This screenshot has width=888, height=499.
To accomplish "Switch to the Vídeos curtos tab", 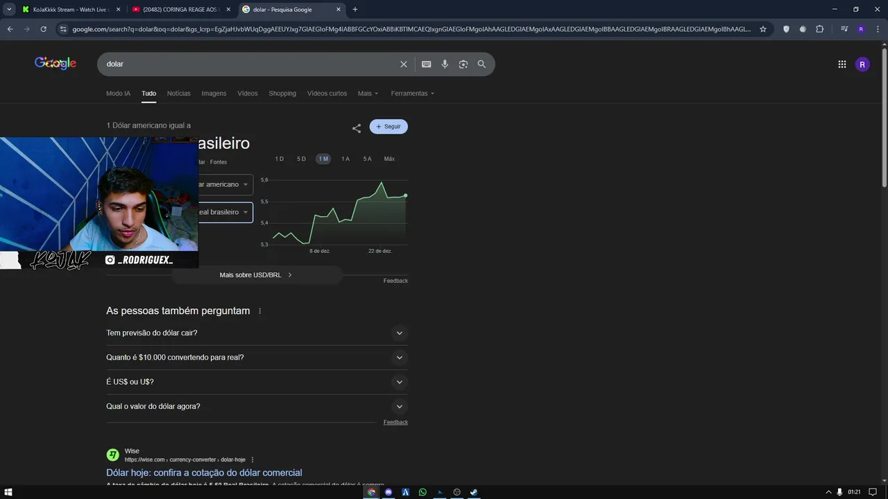I will [x=327, y=94].
